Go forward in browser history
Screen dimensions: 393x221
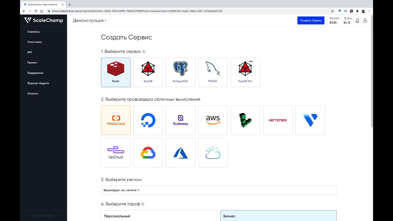point(30,11)
